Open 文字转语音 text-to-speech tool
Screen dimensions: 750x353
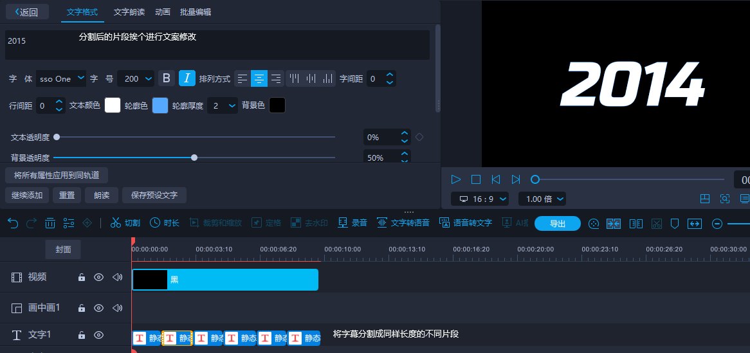click(x=403, y=222)
